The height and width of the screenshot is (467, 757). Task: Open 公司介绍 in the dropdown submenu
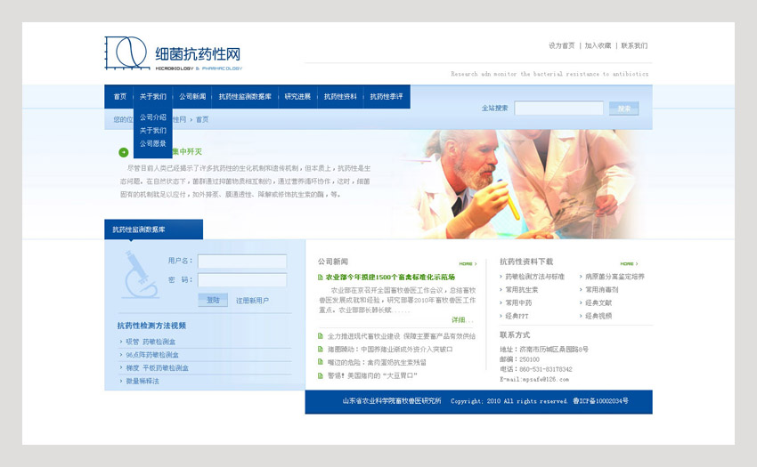[152, 117]
